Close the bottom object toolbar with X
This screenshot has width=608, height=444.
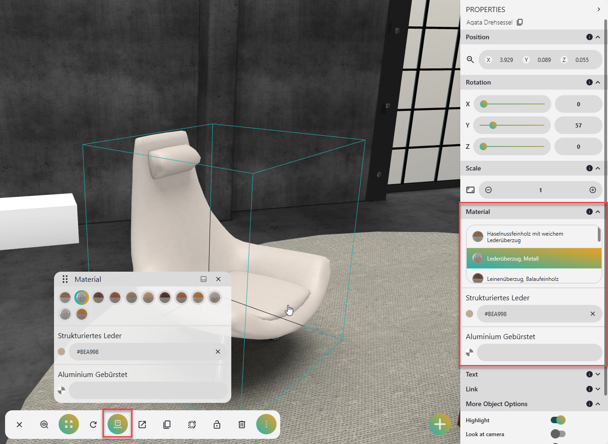tap(19, 425)
